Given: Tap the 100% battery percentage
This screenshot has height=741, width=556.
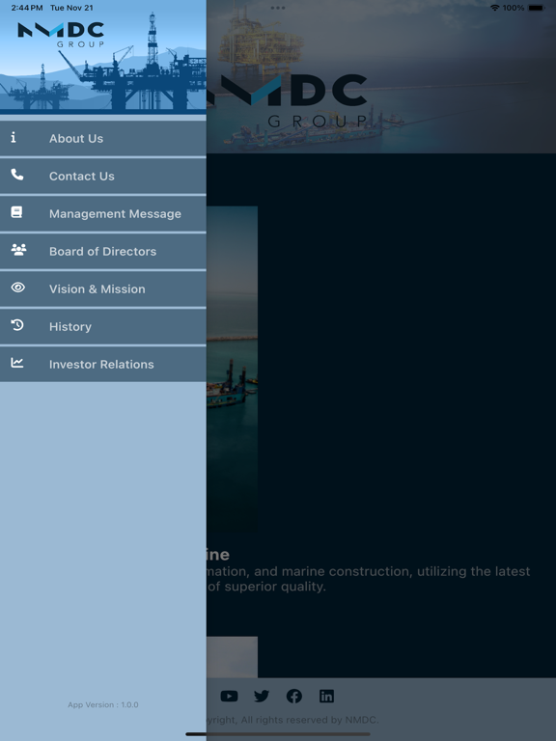Looking at the screenshot, I should tap(514, 8).
